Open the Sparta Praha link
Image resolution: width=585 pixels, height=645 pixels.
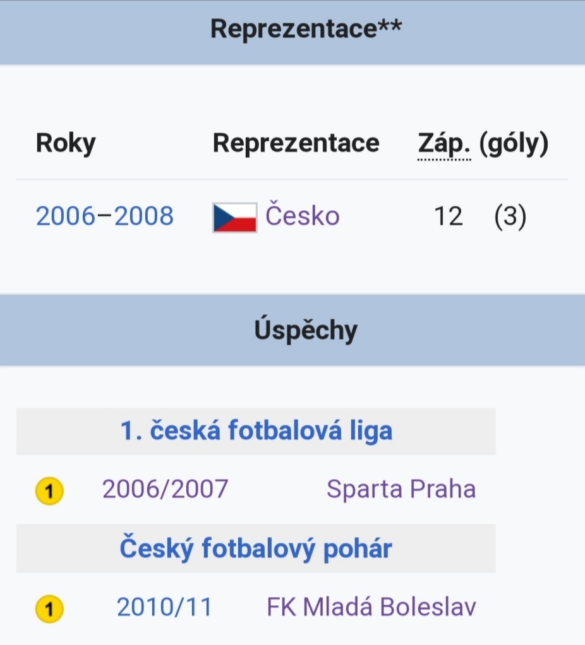pos(401,488)
